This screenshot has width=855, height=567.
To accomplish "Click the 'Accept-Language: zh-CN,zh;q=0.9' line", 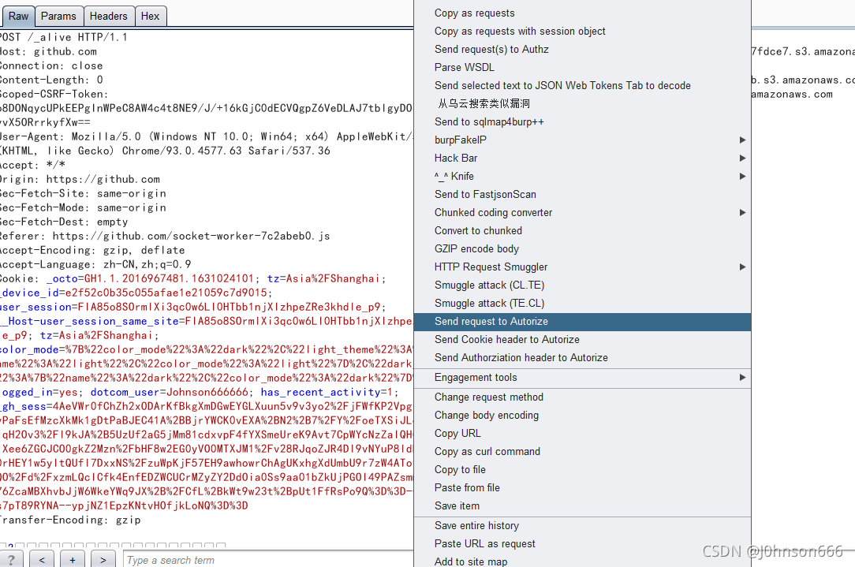I will [95, 264].
